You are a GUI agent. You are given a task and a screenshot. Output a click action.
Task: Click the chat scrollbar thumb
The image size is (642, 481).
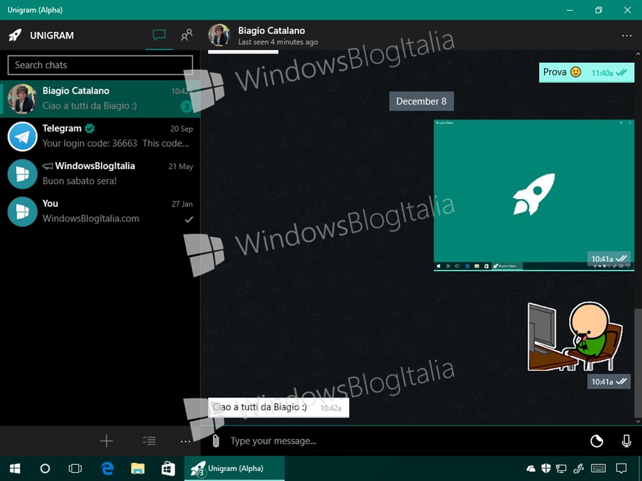[x=638, y=362]
